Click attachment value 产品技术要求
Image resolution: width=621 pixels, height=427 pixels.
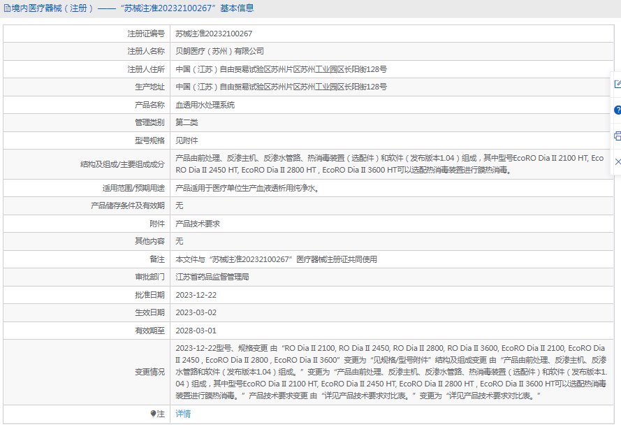pos(198,224)
